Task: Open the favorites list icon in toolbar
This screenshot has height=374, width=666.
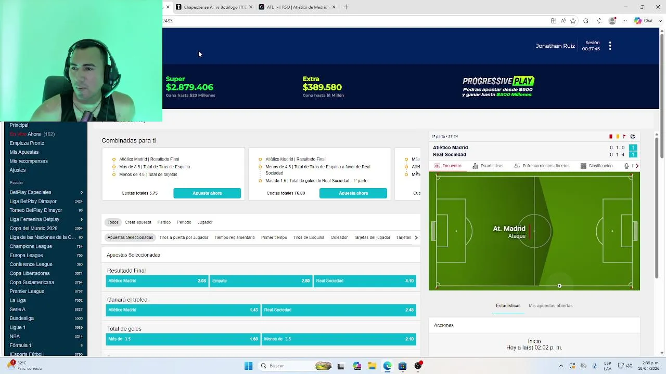Action: click(599, 21)
